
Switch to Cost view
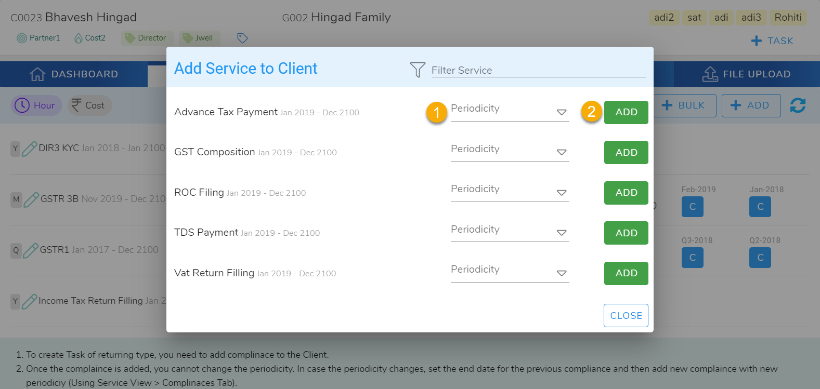89,105
